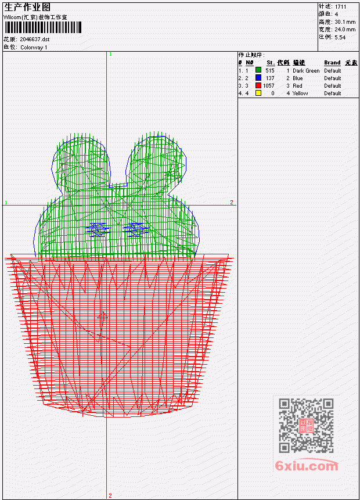Click the Dark Green description text
Viewport: 360px width, 500px height.
click(306, 71)
